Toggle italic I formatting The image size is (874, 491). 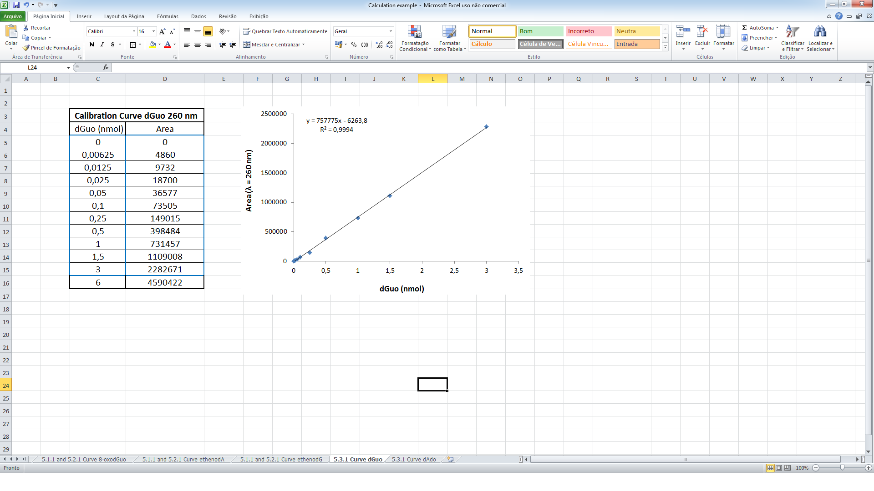pos(102,45)
